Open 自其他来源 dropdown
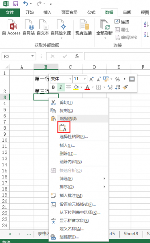This screenshot has width=150, height=243. tap(61, 29)
